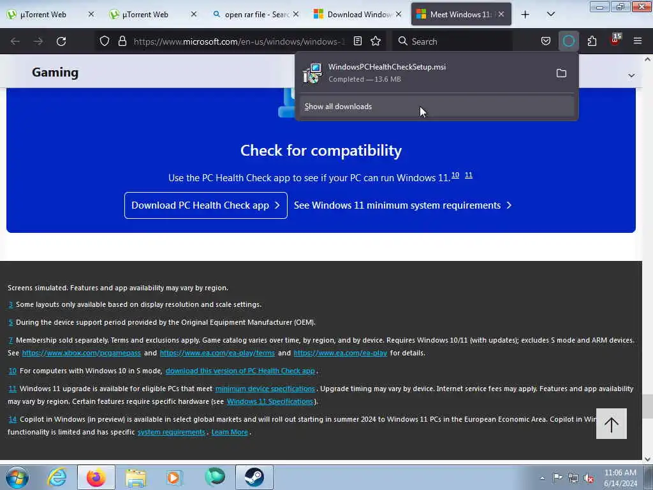Image resolution: width=653 pixels, height=490 pixels.
Task: Open Firefox application hamburger menu
Action: (637, 41)
